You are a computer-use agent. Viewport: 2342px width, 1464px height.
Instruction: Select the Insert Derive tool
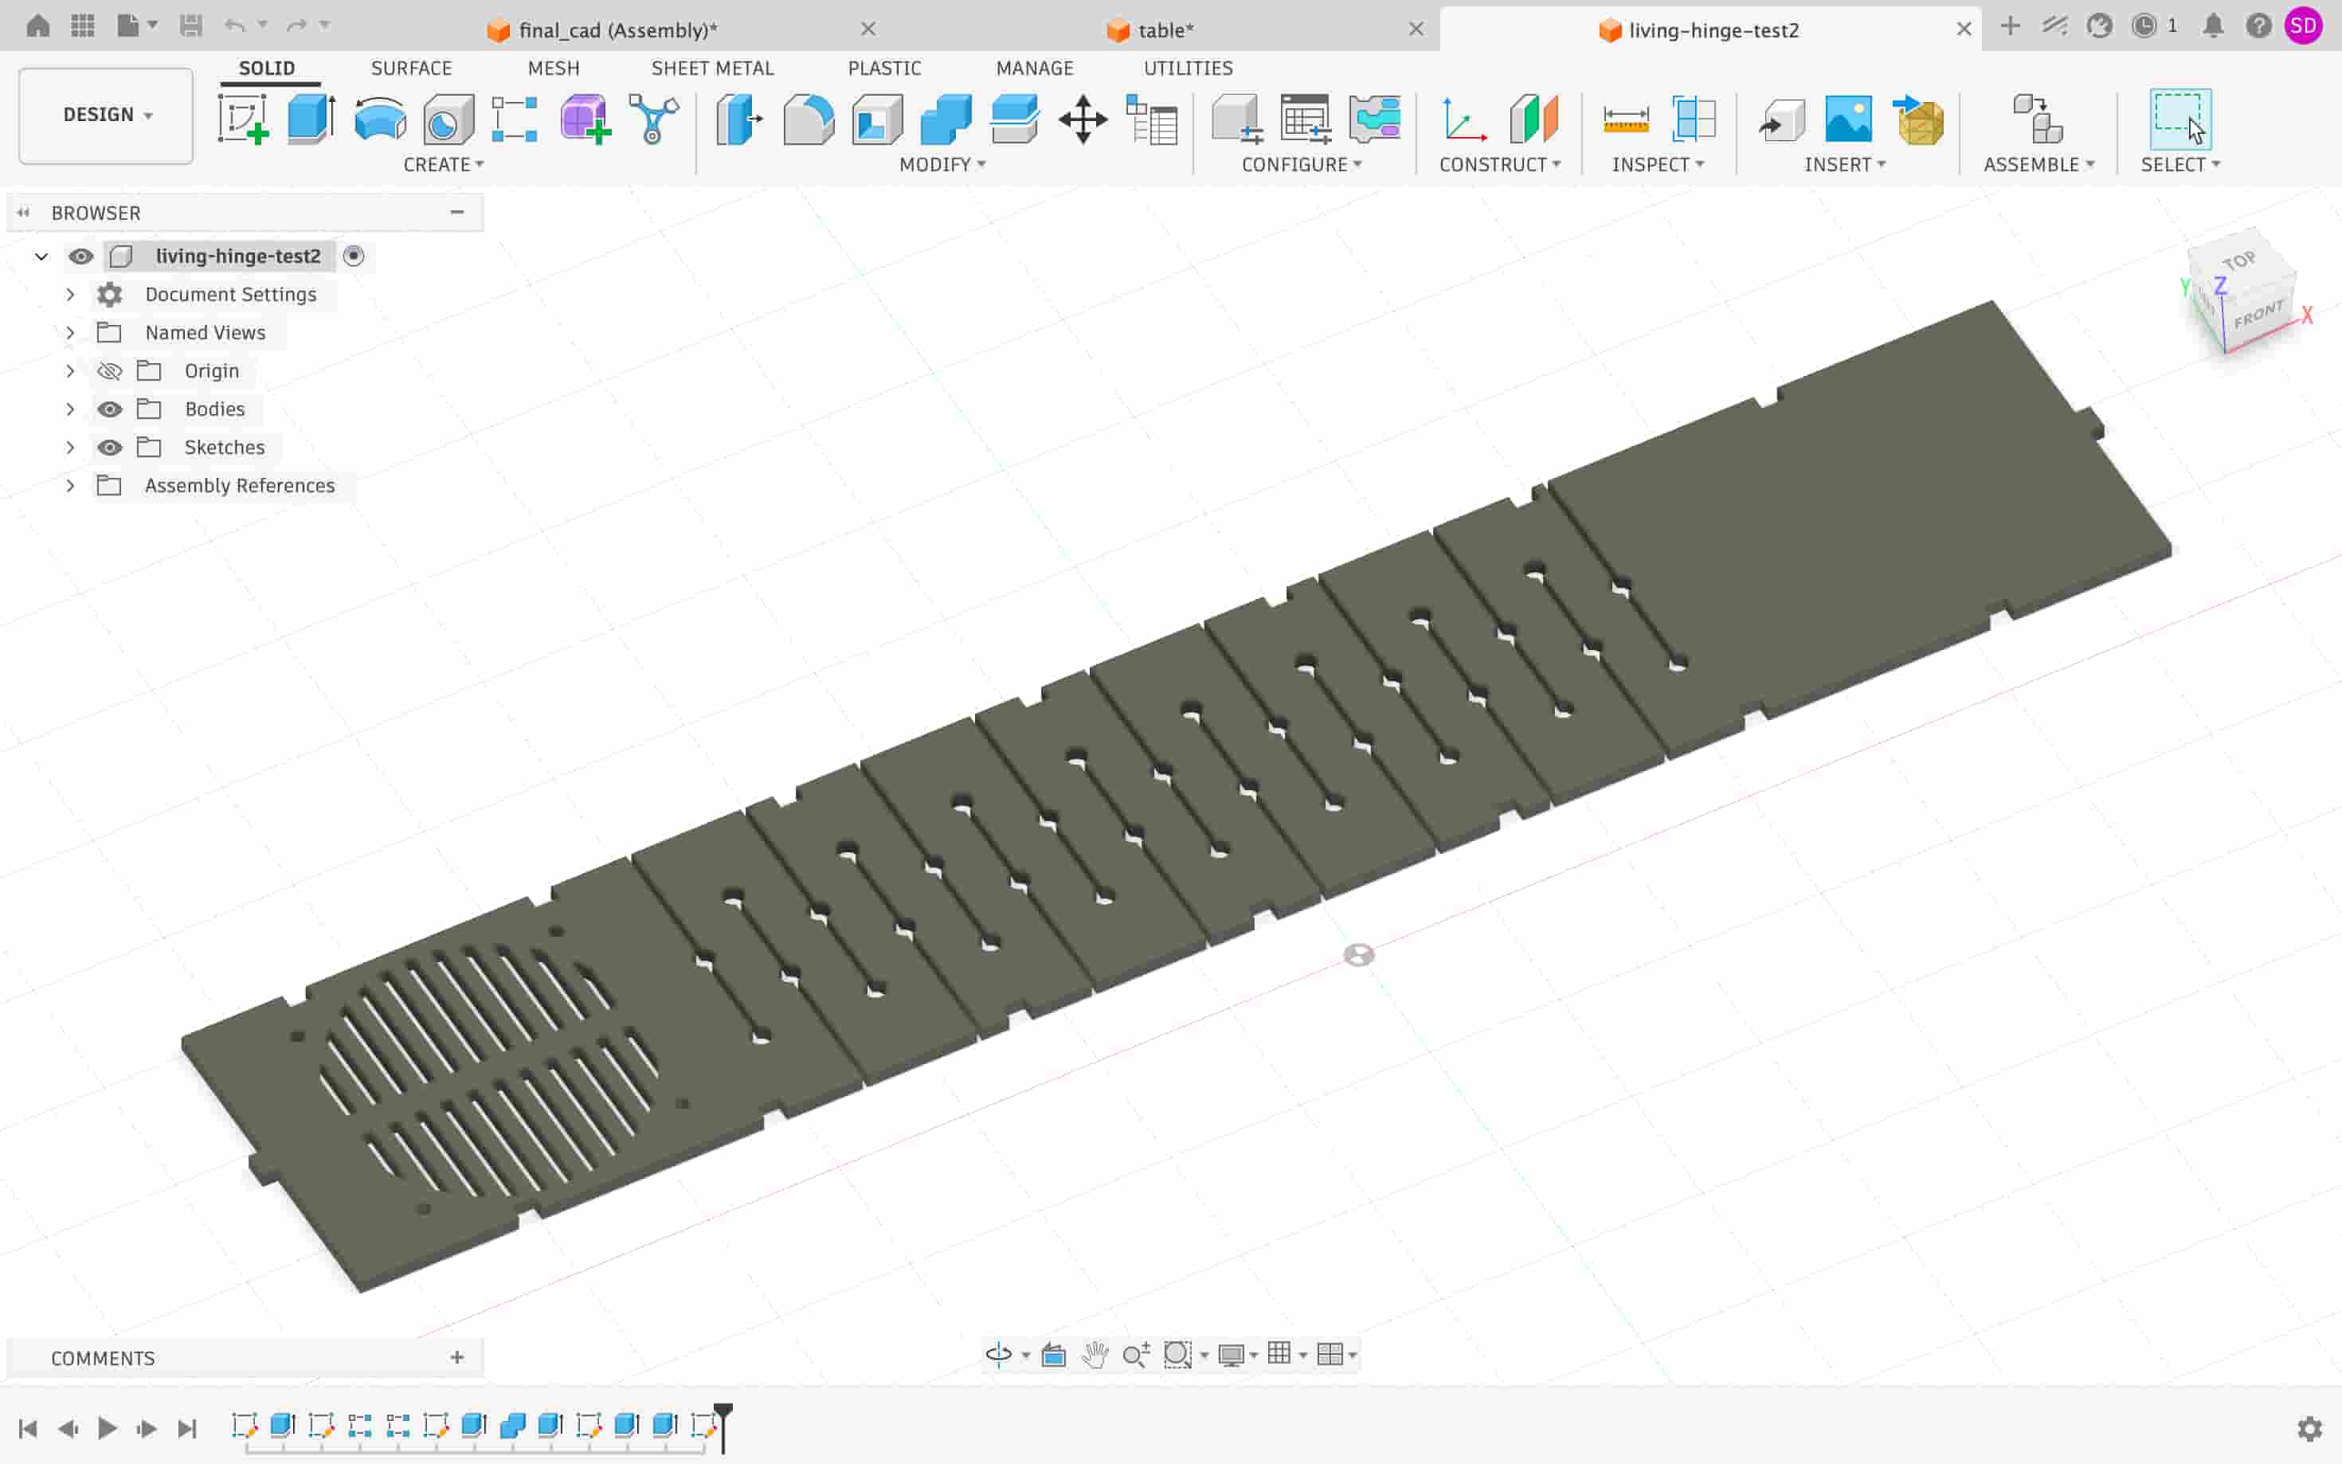click(x=1781, y=119)
